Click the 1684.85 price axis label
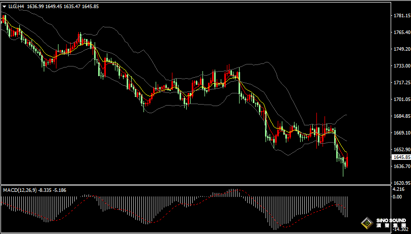This screenshot has width=411, height=234. pyautogui.click(x=401, y=116)
